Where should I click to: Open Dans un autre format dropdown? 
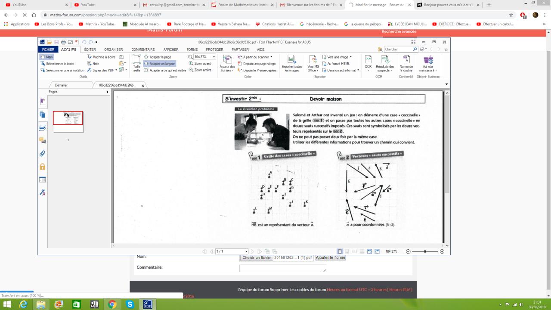tap(340, 70)
